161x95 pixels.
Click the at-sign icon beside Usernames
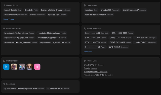coord(85,6)
